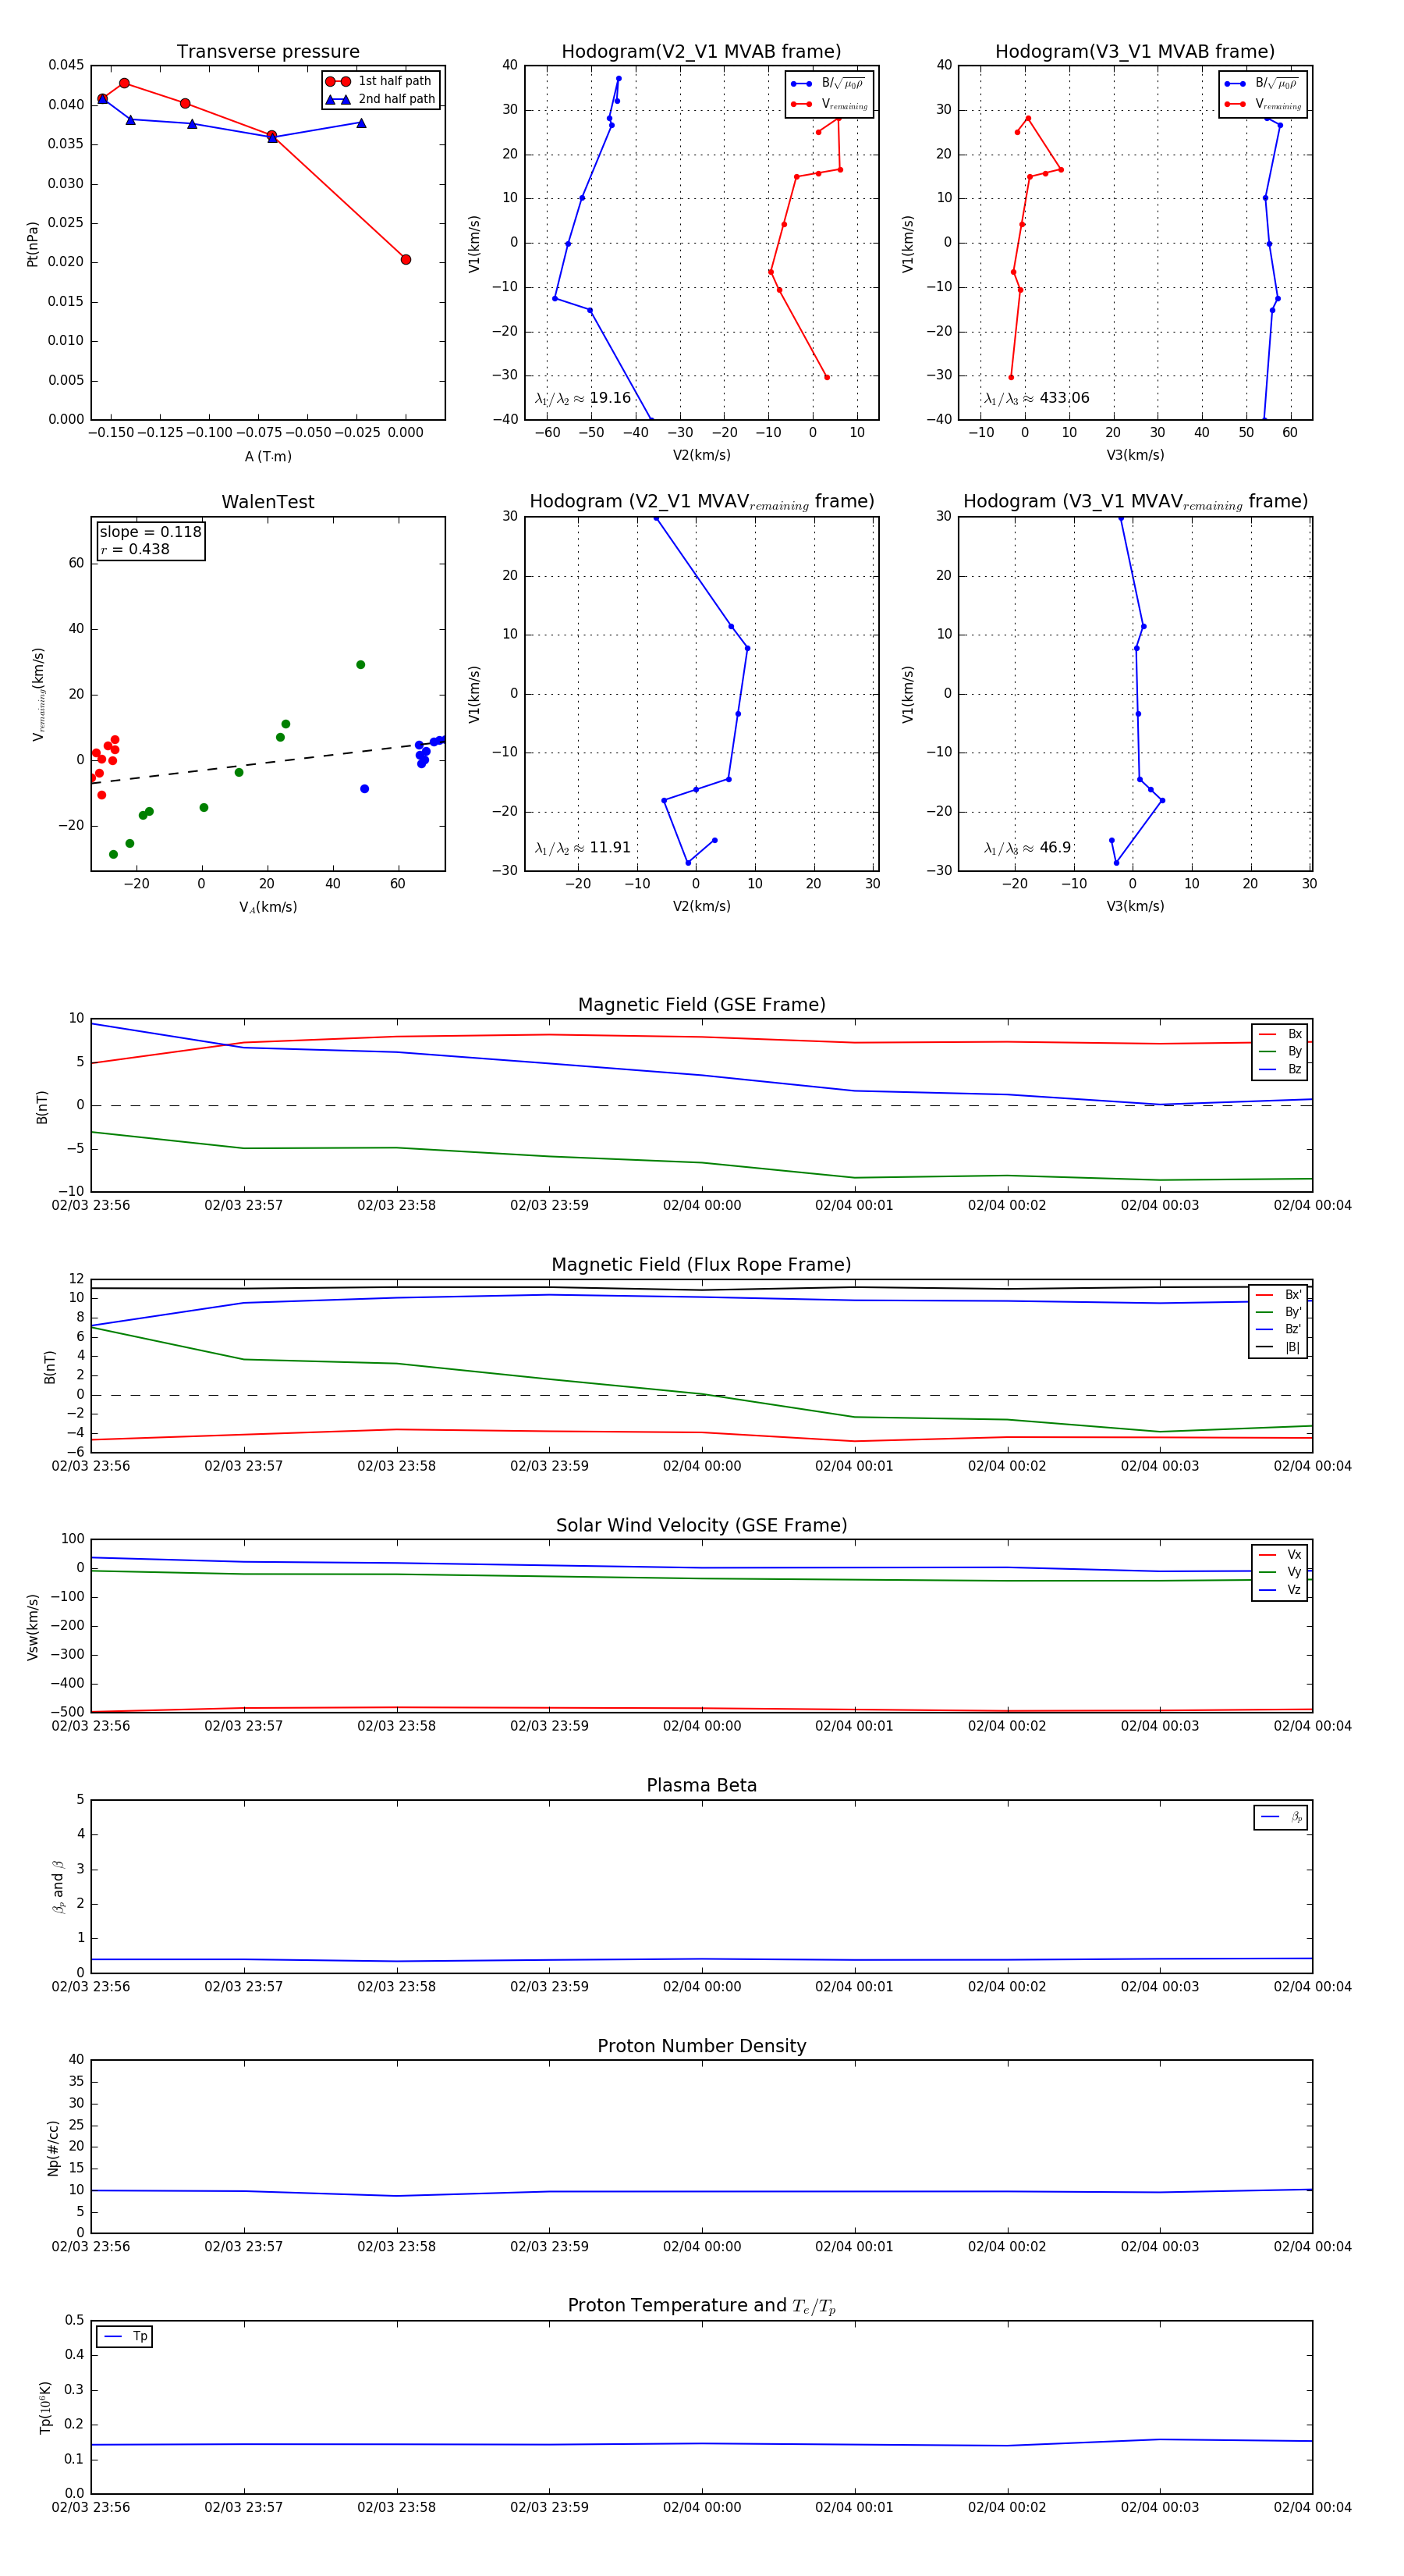The width and height of the screenshot is (1404, 2576).
Task: Click the "Hodogram (V2_V1 MVAV remaining frame)" title
Action: point(701,502)
